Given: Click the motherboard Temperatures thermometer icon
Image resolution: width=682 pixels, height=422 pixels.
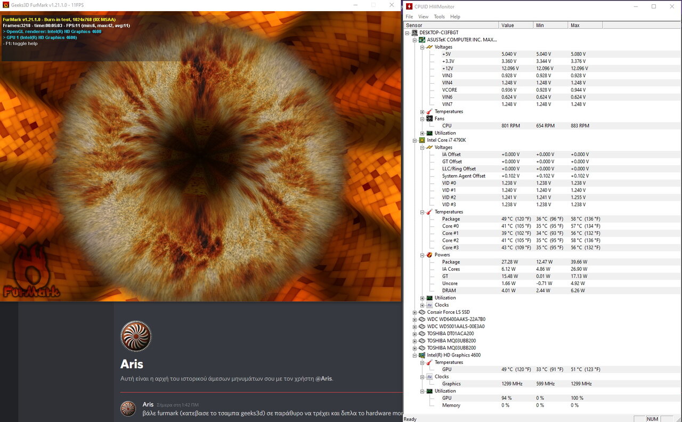Looking at the screenshot, I should pyautogui.click(x=429, y=111).
